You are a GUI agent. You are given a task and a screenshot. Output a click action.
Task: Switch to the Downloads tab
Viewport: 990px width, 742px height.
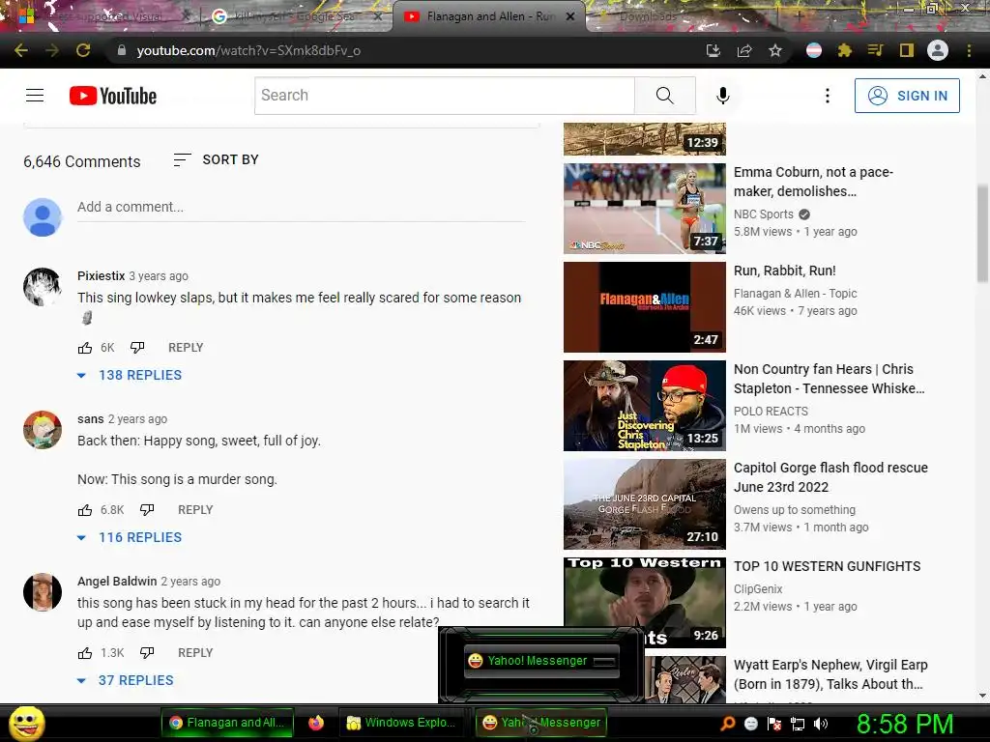click(x=647, y=16)
